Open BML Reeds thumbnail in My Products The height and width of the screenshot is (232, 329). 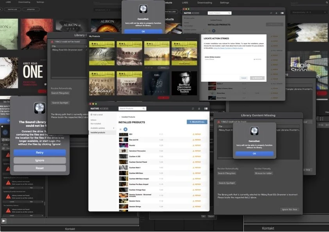click(x=129, y=53)
